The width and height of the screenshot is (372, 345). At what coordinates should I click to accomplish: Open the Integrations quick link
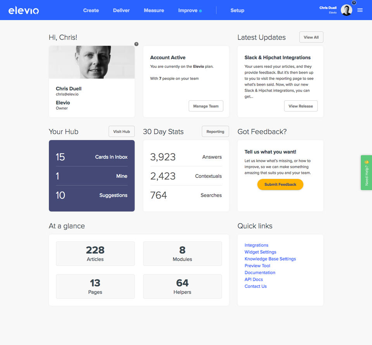(x=256, y=245)
